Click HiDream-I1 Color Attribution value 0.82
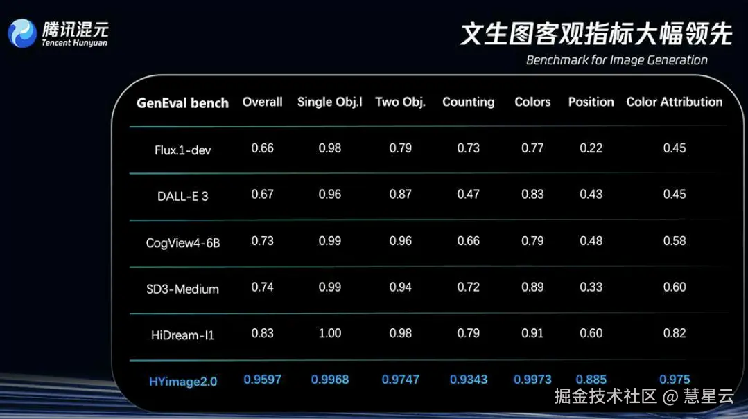 675,334
